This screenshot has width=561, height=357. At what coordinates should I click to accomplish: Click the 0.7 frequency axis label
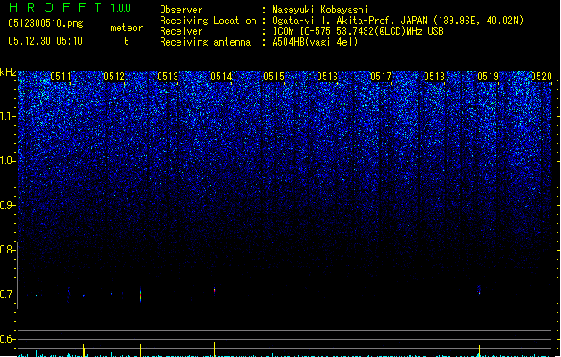[x=8, y=295]
